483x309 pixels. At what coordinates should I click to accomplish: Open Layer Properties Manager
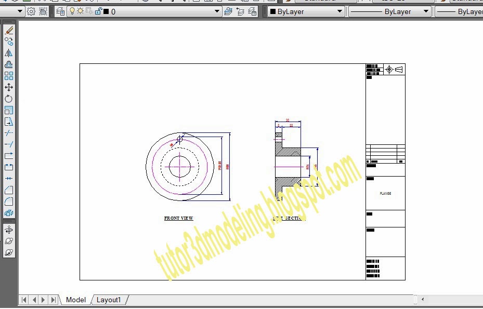tap(60, 12)
